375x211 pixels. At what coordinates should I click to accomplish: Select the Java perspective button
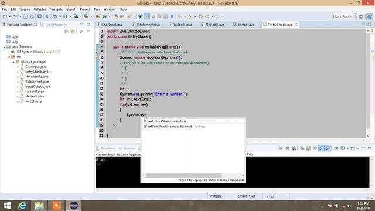pos(370,16)
